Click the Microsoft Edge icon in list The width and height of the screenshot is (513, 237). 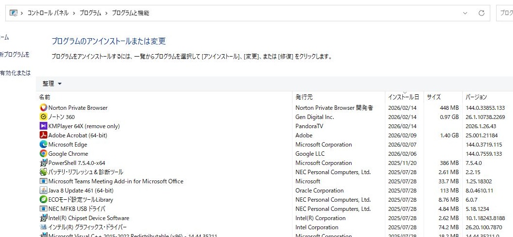pyautogui.click(x=44, y=145)
